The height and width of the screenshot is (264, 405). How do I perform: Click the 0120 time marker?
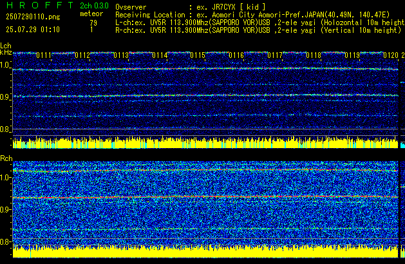click(x=391, y=55)
